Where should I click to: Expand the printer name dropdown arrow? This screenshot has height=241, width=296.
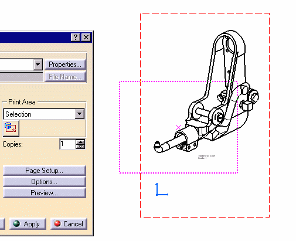[38, 65]
